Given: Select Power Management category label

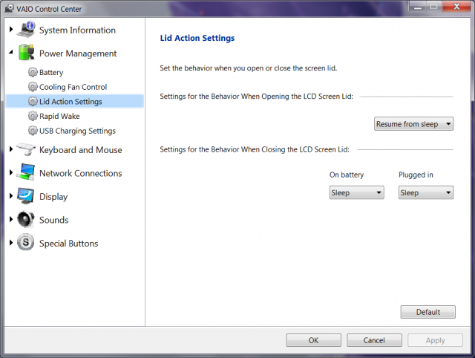Looking at the screenshot, I should [x=78, y=53].
